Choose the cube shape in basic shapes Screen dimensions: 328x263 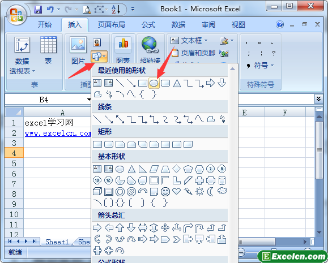point(97,191)
